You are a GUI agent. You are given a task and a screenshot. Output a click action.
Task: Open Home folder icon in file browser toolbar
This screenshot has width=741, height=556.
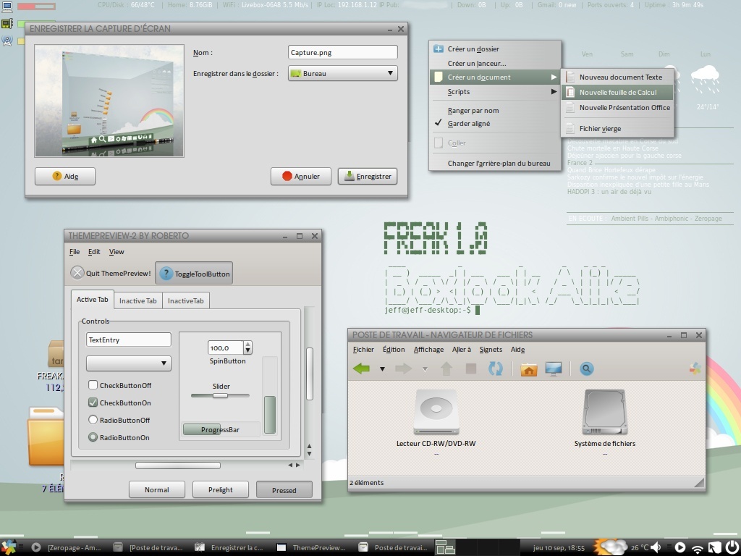point(529,368)
